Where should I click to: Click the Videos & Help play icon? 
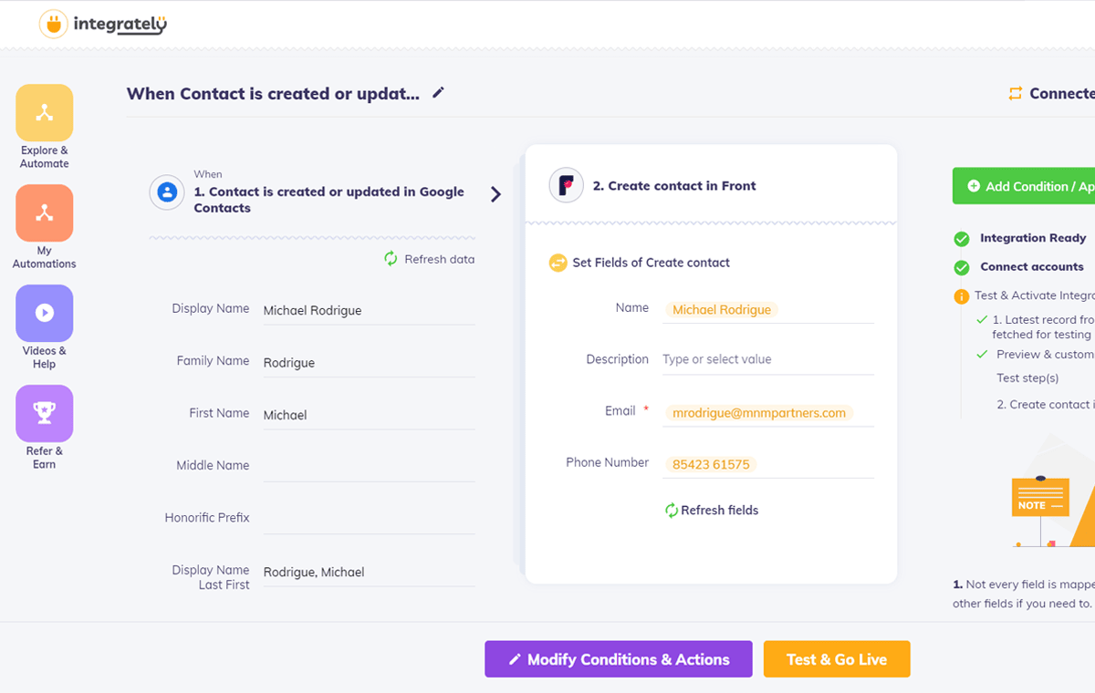43,313
